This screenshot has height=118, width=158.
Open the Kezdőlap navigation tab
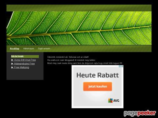coord(14,49)
